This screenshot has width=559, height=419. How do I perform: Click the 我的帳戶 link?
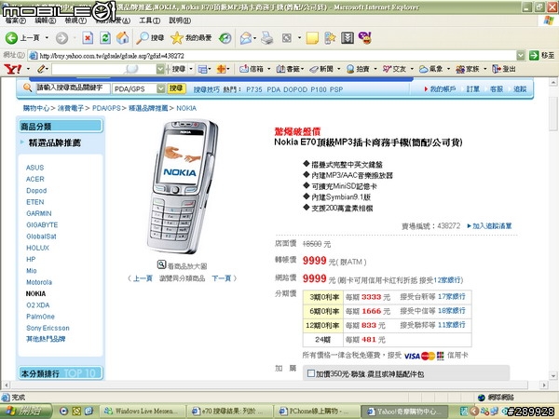pos(443,89)
